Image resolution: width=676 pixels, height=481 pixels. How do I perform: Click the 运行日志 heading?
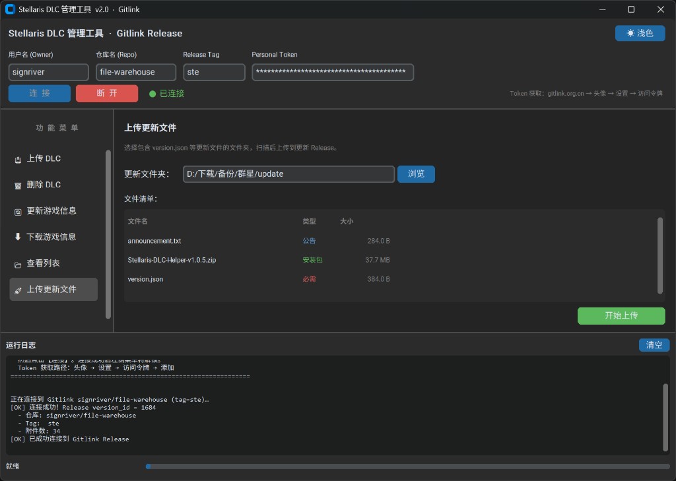click(20, 345)
